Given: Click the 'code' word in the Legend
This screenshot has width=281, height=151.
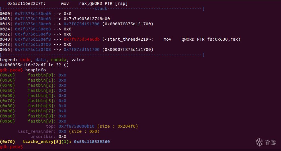Looking at the screenshot, I should tap(25, 60).
